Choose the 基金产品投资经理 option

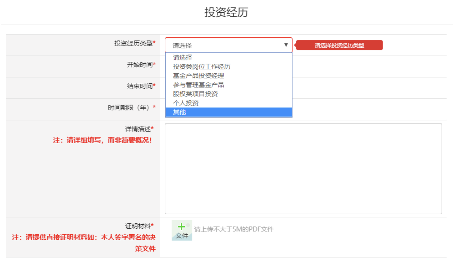click(198, 76)
